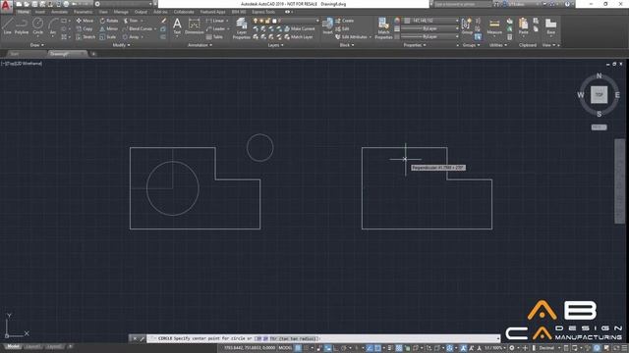629x353 pixels.
Task: Select the Line tool
Action: click(x=7, y=26)
